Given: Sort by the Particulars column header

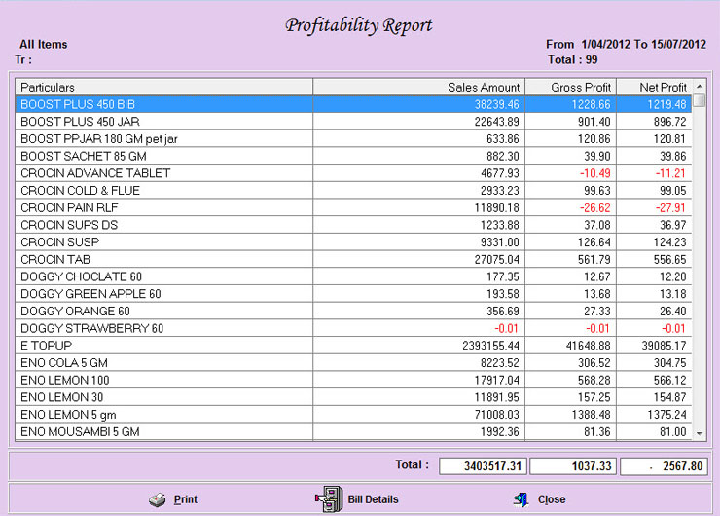Looking at the screenshot, I should click(163, 87).
